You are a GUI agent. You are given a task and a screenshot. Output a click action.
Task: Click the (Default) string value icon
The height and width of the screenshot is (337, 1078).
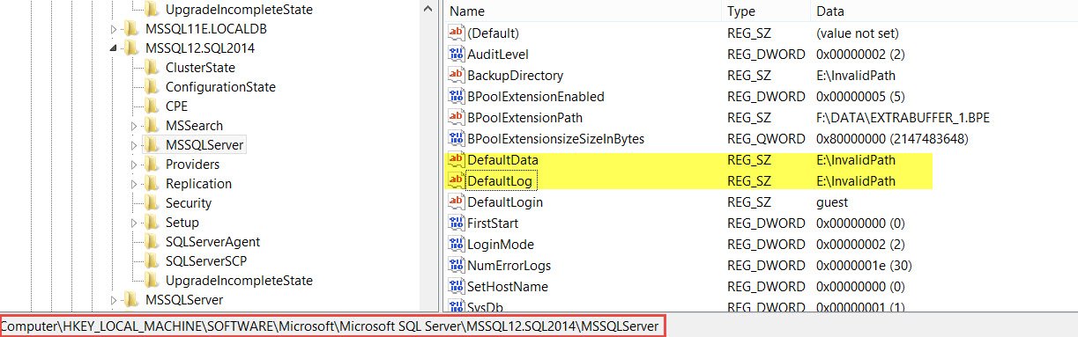[456, 33]
